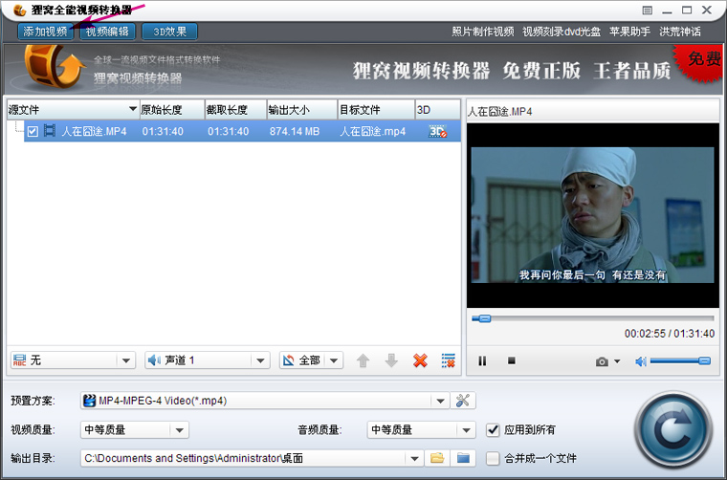Clear the file list icon
Viewport: 727px width, 480px height.
click(x=449, y=360)
